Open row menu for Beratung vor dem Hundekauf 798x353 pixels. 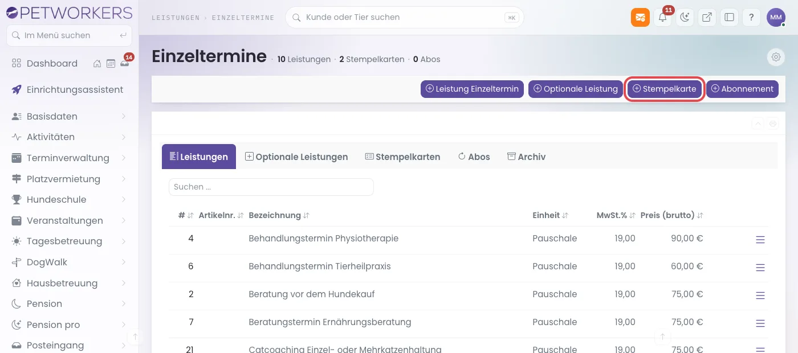click(760, 295)
